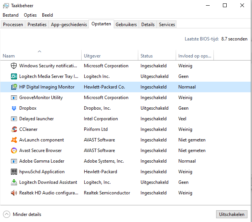Image resolution: width=252 pixels, height=222 pixels.
Task: Click the Adobe Gamma Loader icon
Action: coord(14,161)
